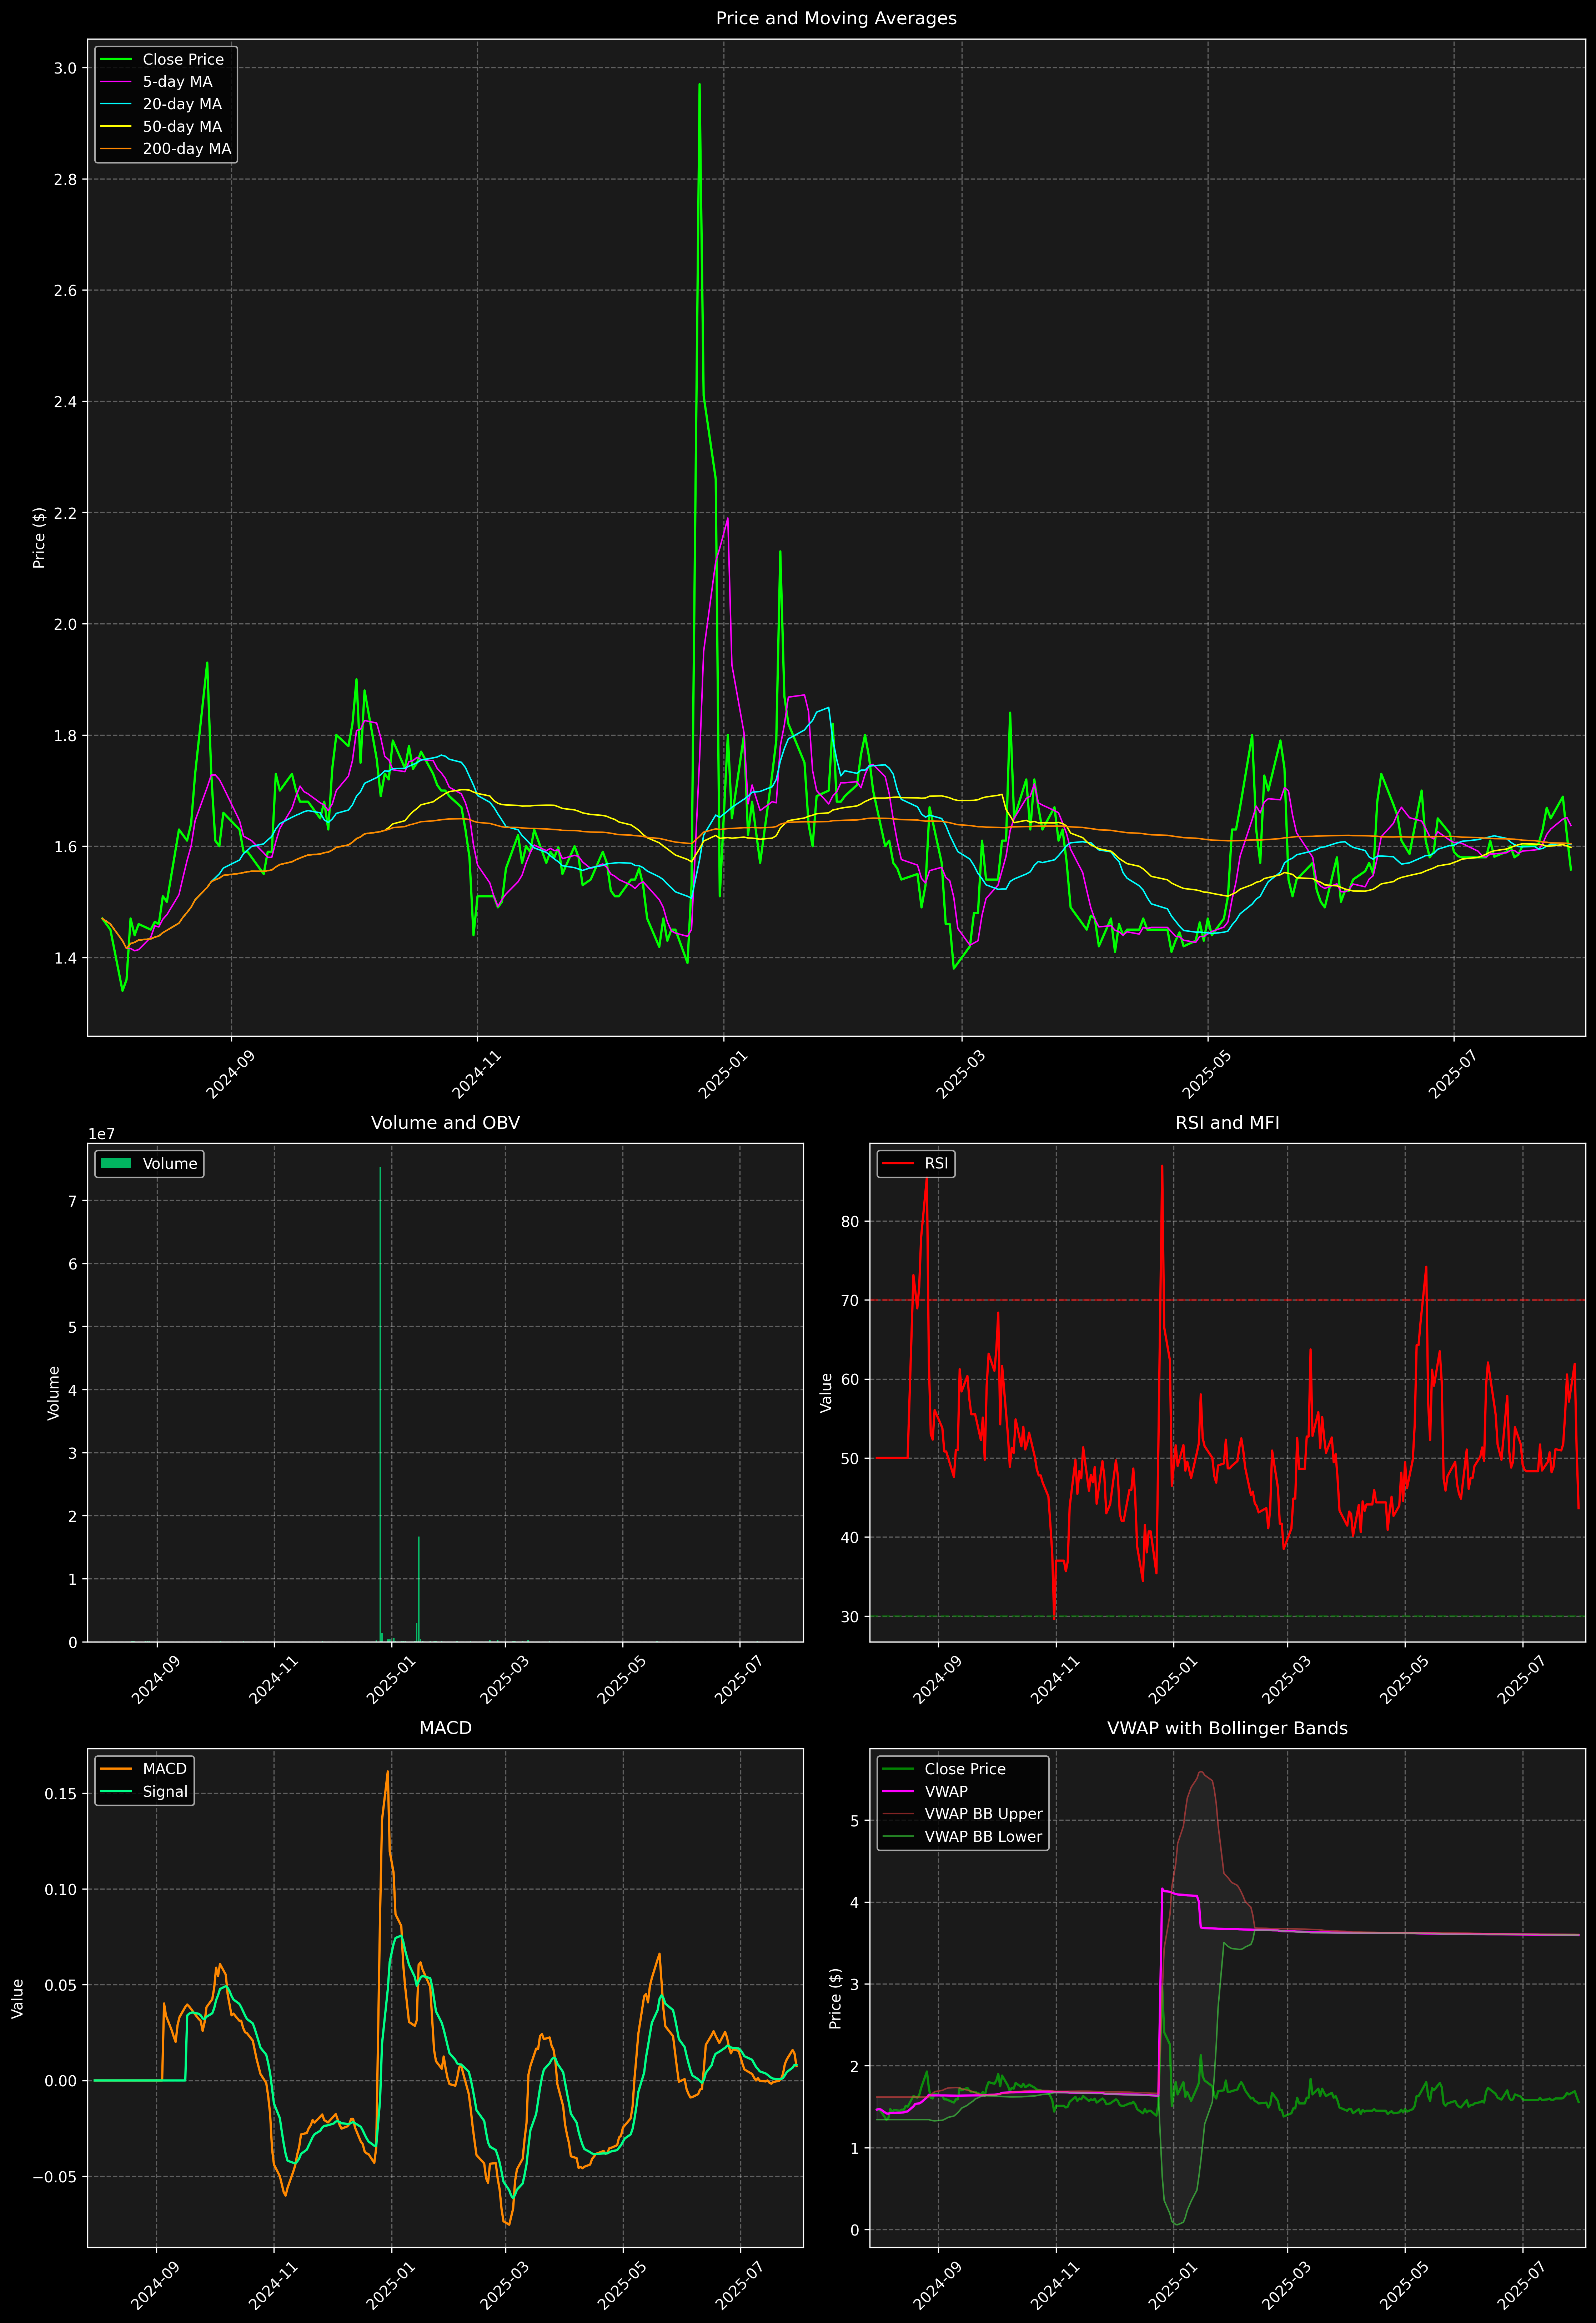1596x2323 pixels.
Task: Select "20-day MA" legend label
Action: 182,104
